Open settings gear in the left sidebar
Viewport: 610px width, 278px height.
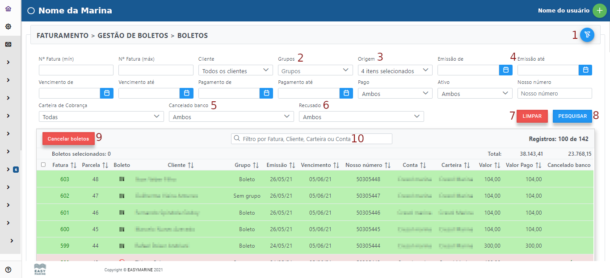pyautogui.click(x=8, y=27)
